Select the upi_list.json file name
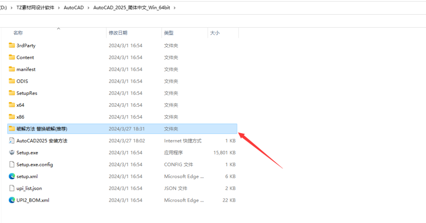This screenshot has height=223, width=426. coord(29,188)
